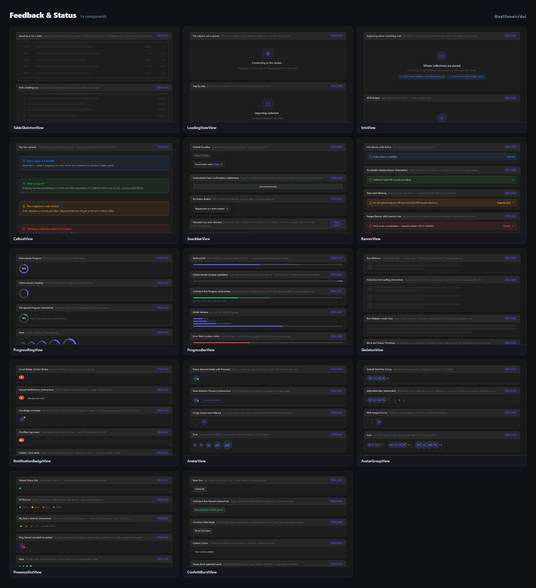Click the red unread badge showing 5

tap(21, 398)
